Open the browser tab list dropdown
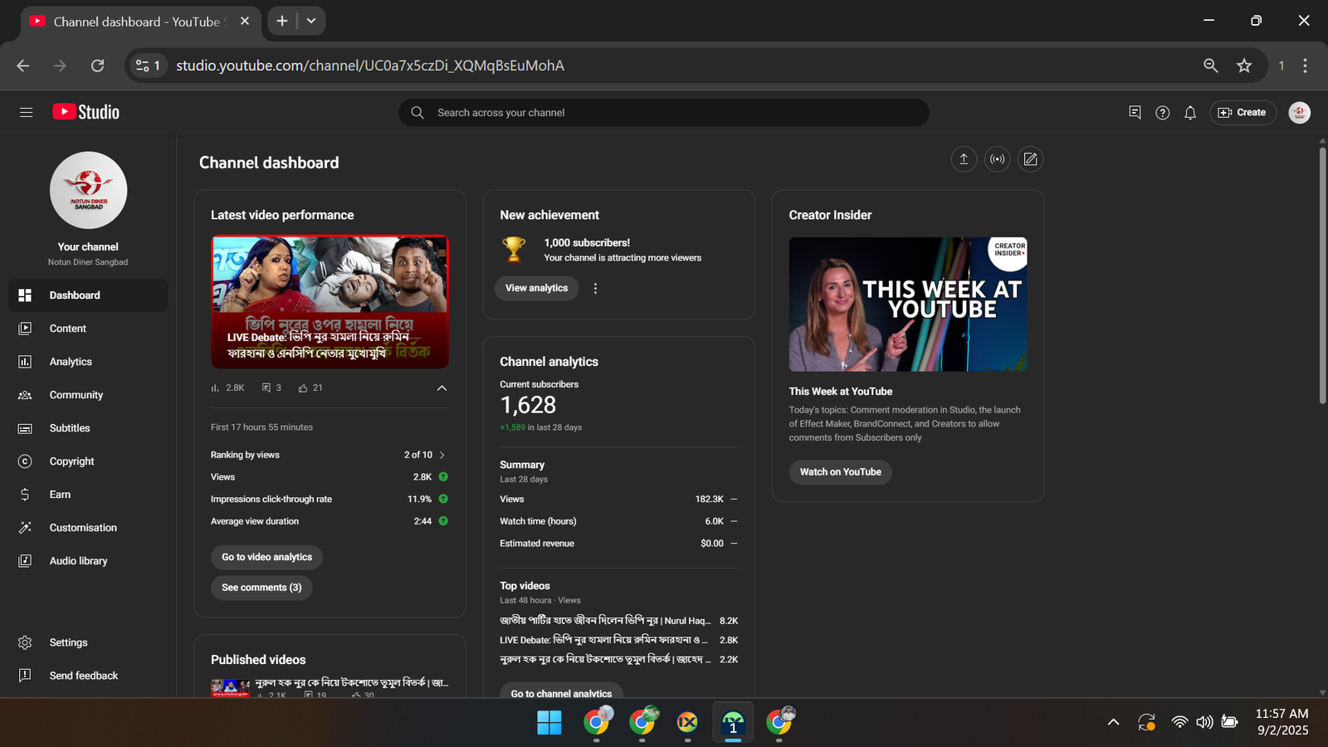 click(311, 21)
